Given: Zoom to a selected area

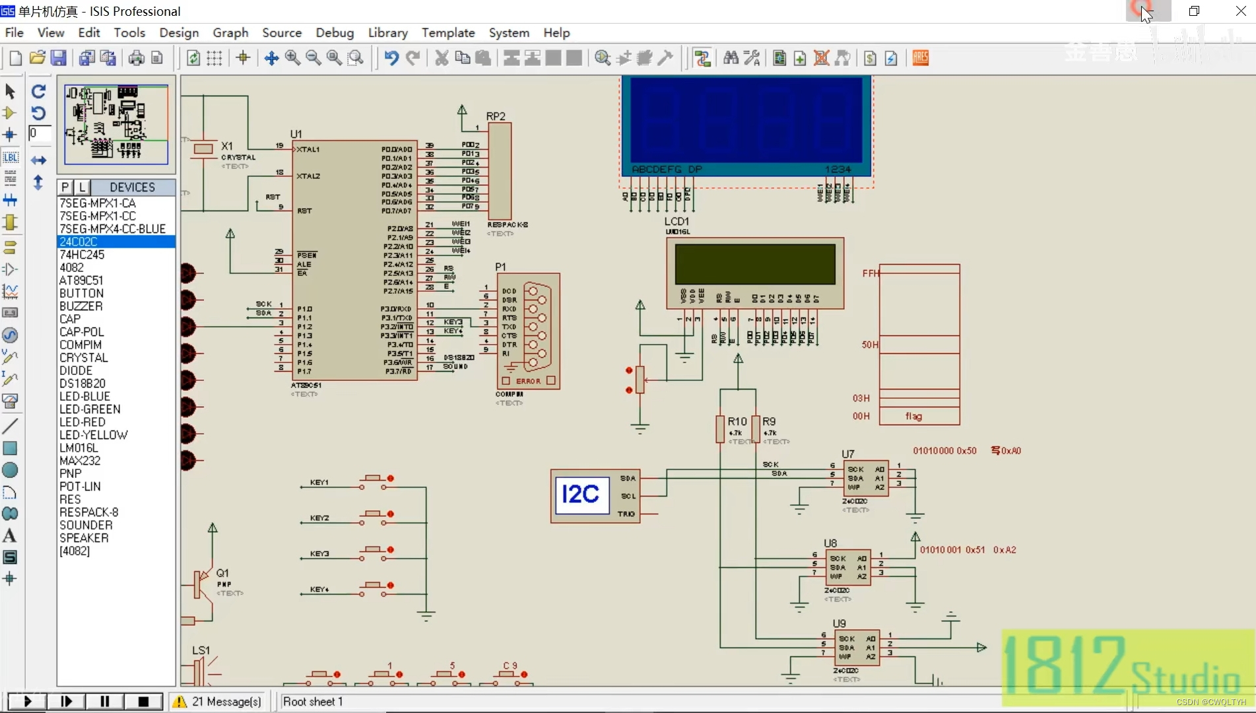Looking at the screenshot, I should (x=356, y=58).
